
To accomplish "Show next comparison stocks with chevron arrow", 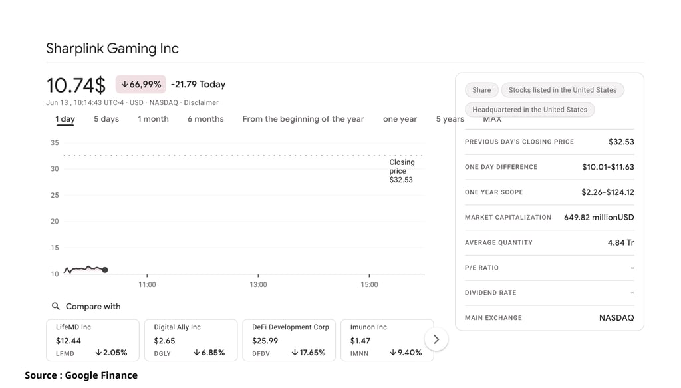I will point(436,339).
